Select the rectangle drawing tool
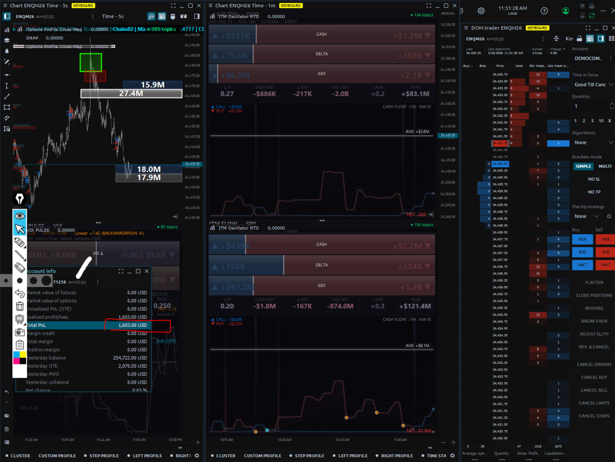 coord(7,107)
